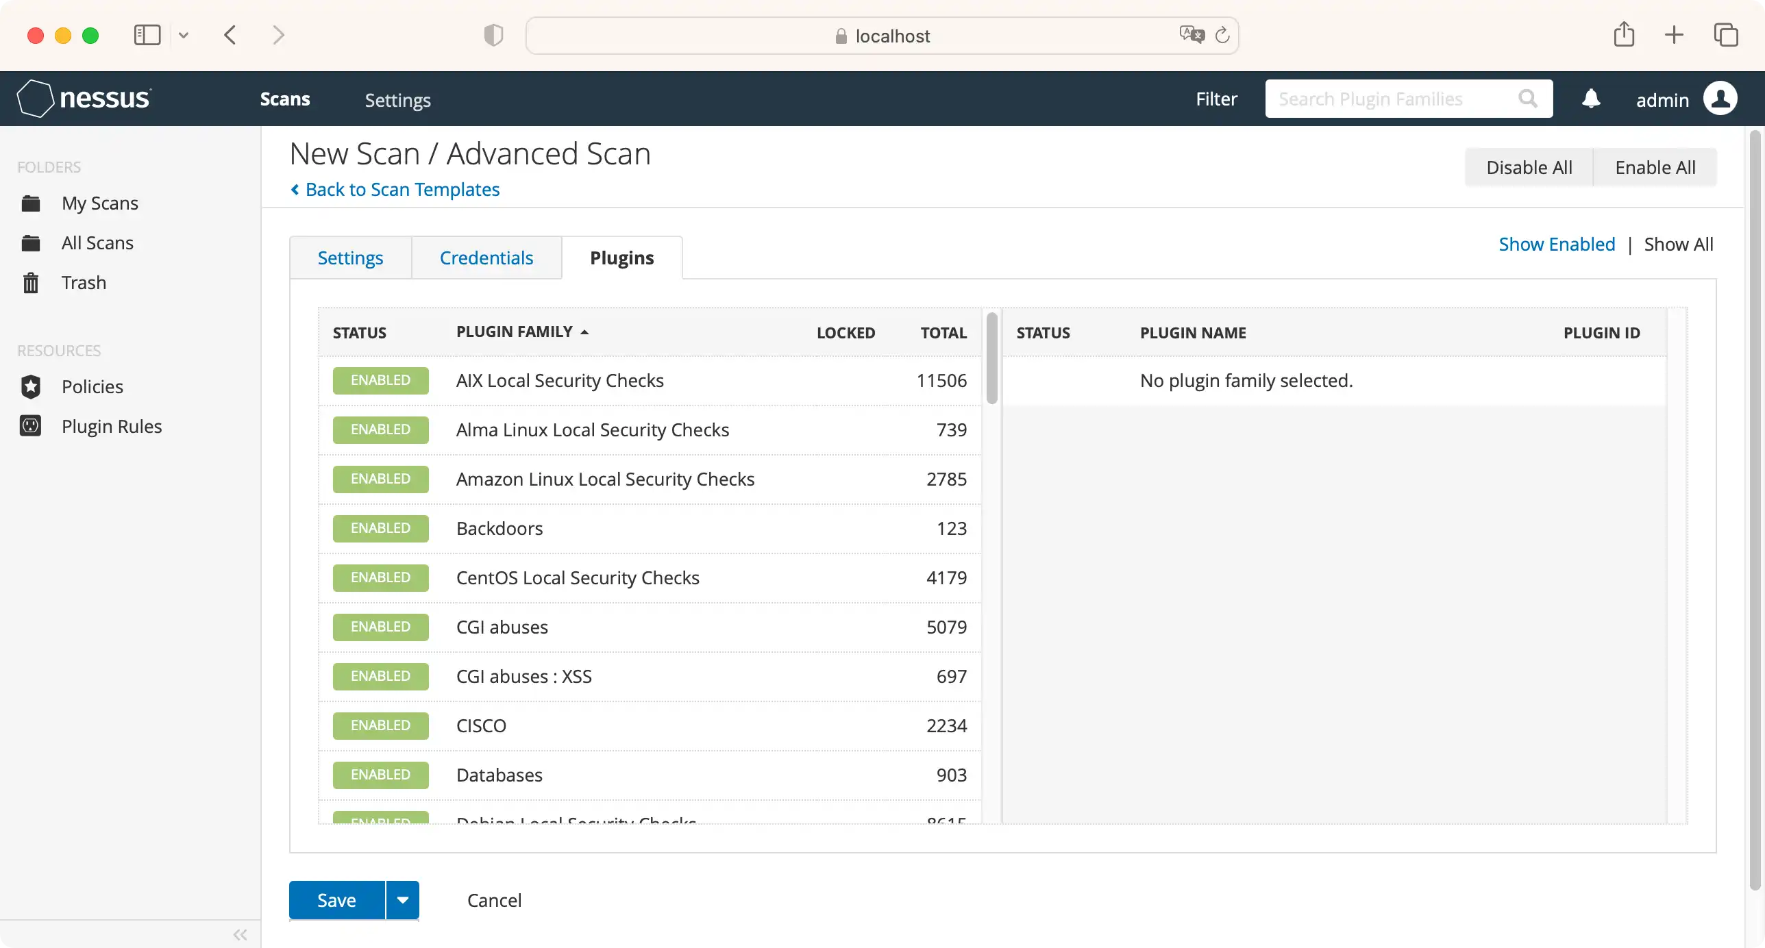Click the Nessus home logo icon
The width and height of the screenshot is (1765, 948).
tap(33, 98)
